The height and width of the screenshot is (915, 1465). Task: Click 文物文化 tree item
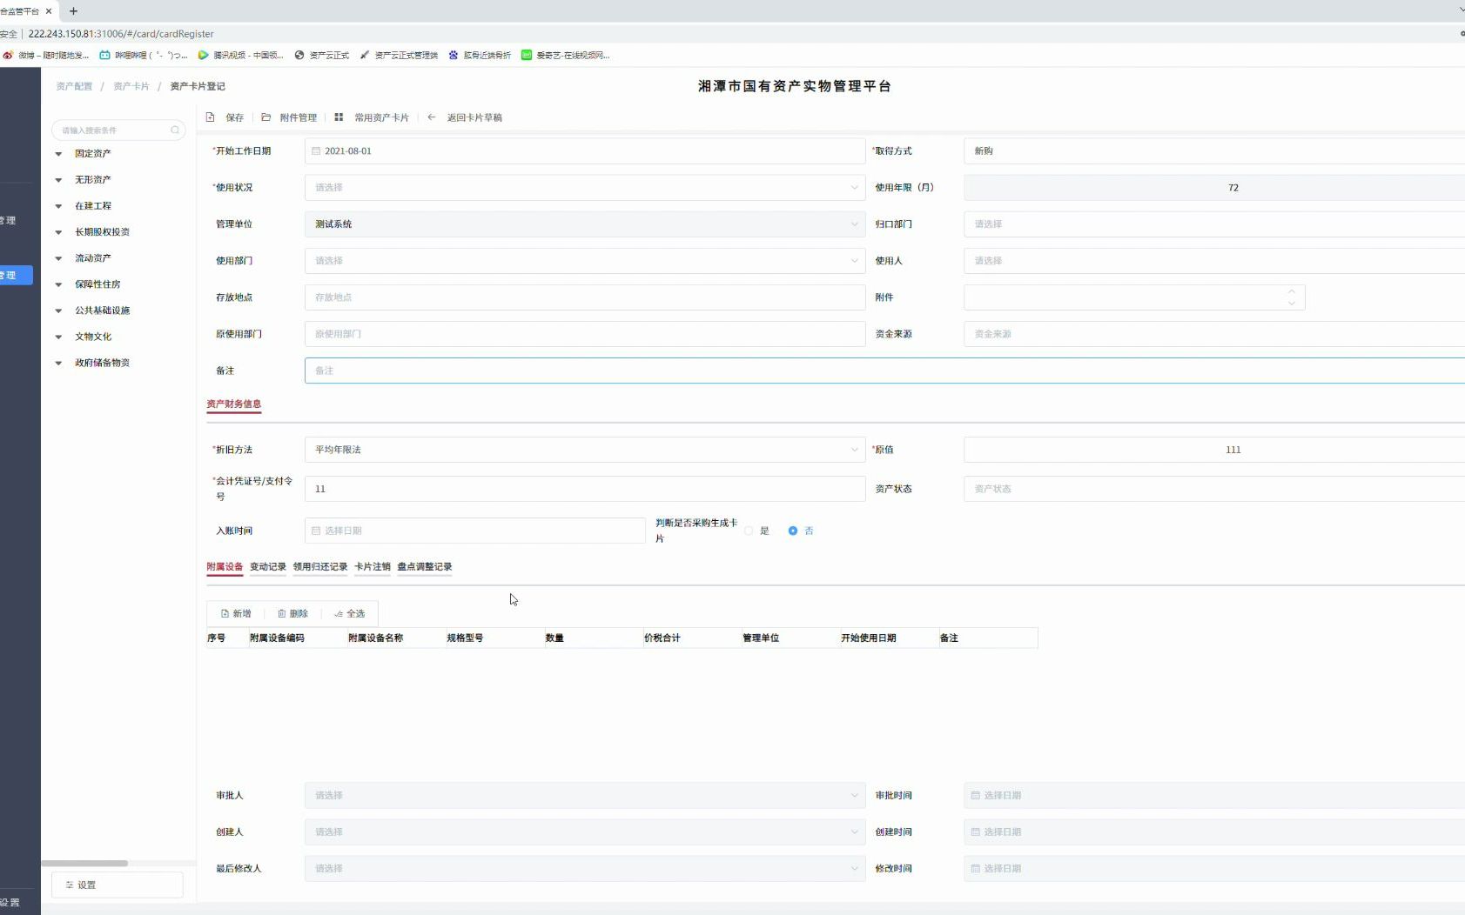(93, 337)
